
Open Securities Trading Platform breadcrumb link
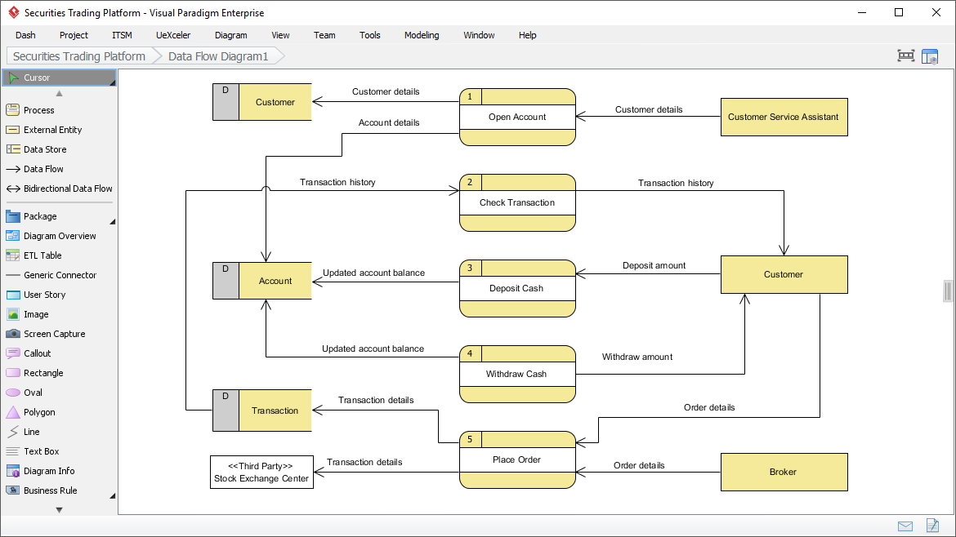click(77, 56)
